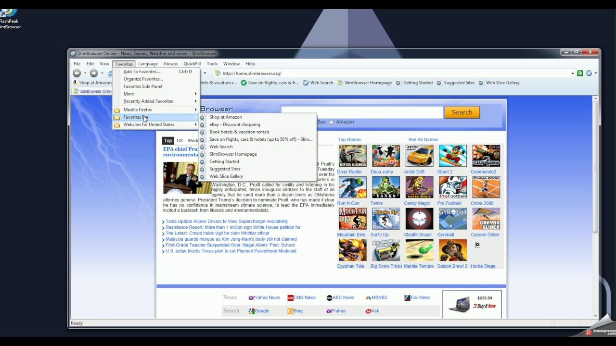Choose Organize Favorites from the menu
The width and height of the screenshot is (616, 346).
coord(142,79)
